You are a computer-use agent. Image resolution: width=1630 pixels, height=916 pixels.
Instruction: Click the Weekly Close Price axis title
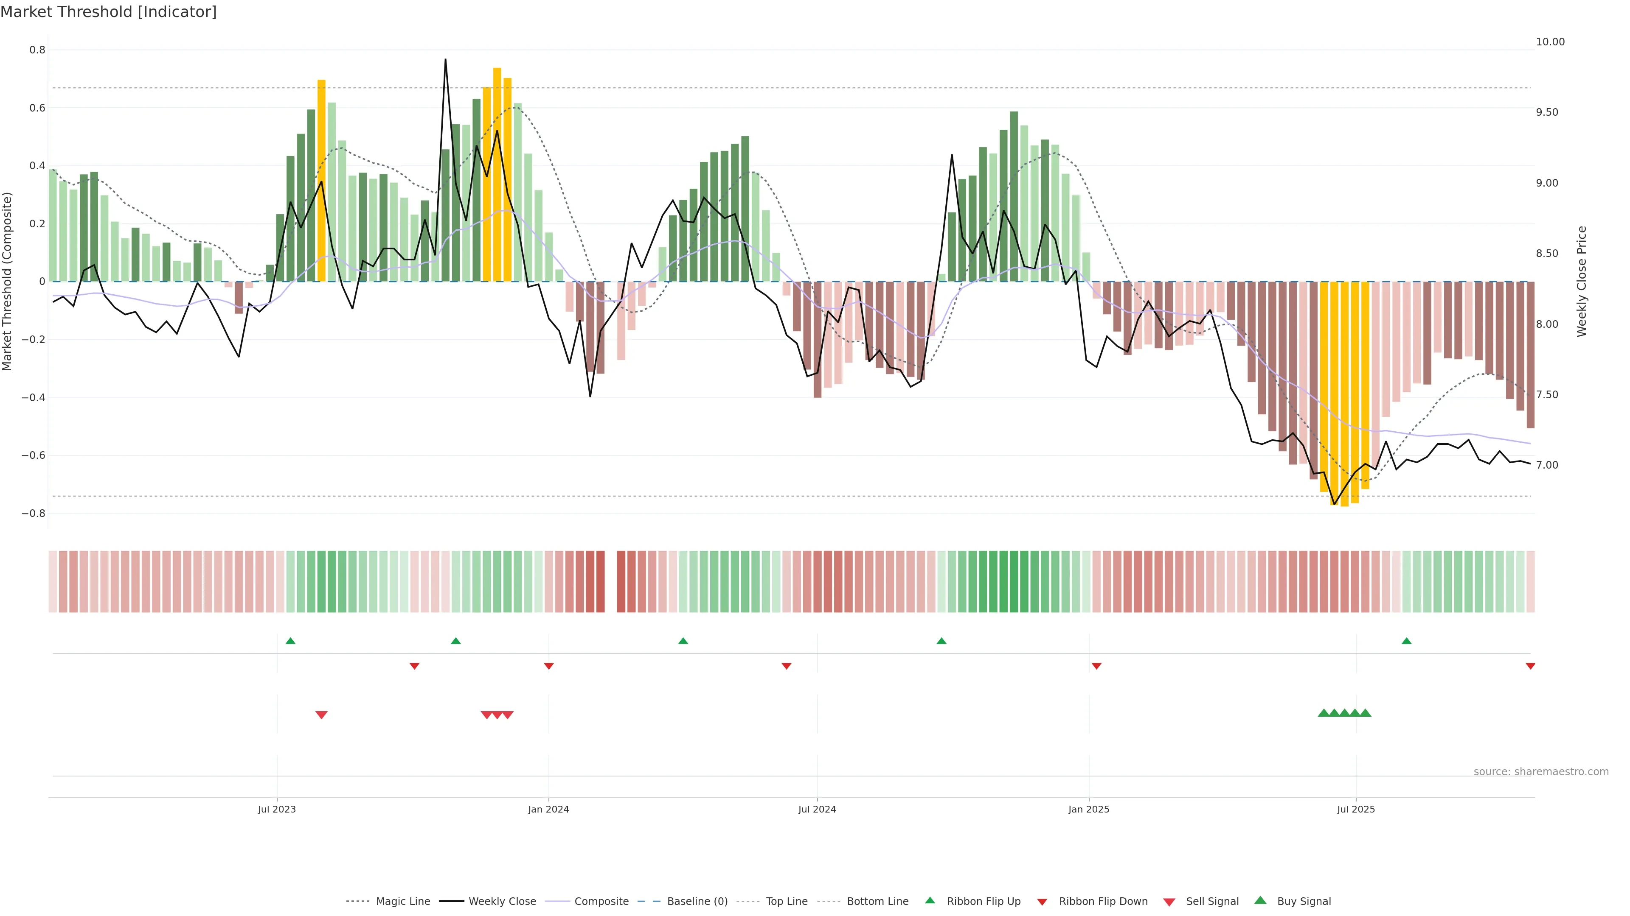click(1581, 281)
